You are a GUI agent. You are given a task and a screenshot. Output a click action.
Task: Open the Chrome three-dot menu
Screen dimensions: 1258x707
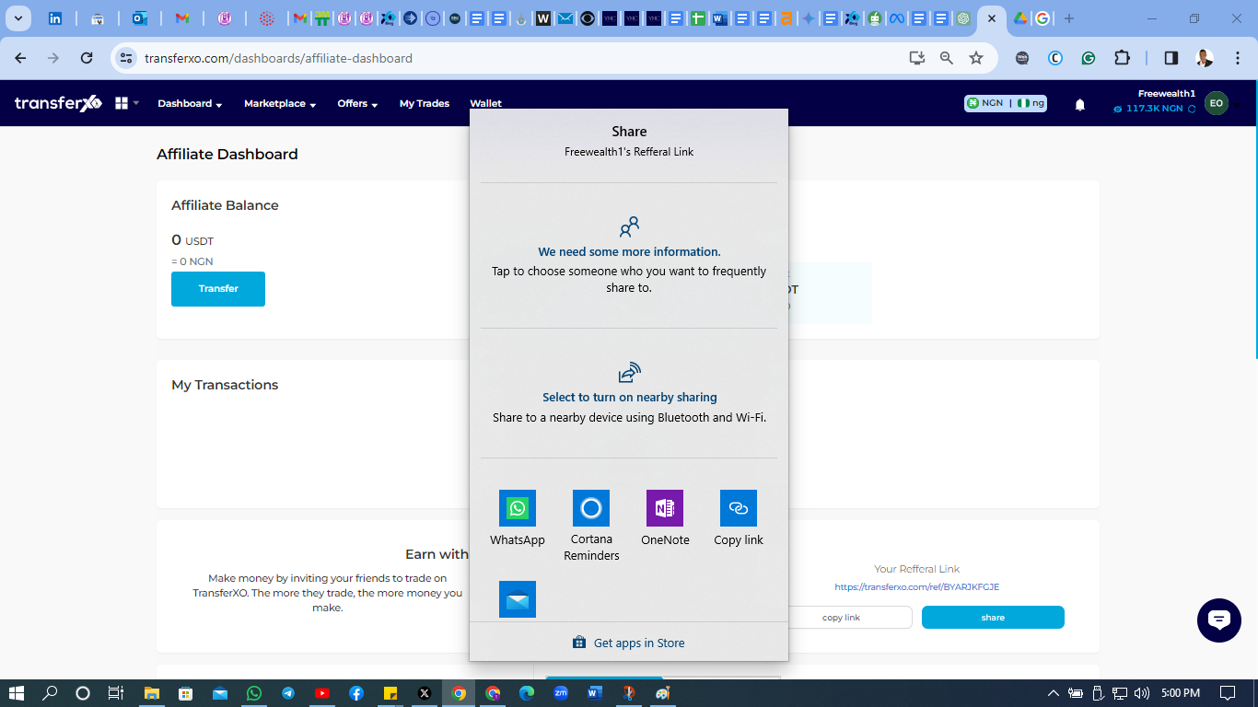(x=1236, y=58)
